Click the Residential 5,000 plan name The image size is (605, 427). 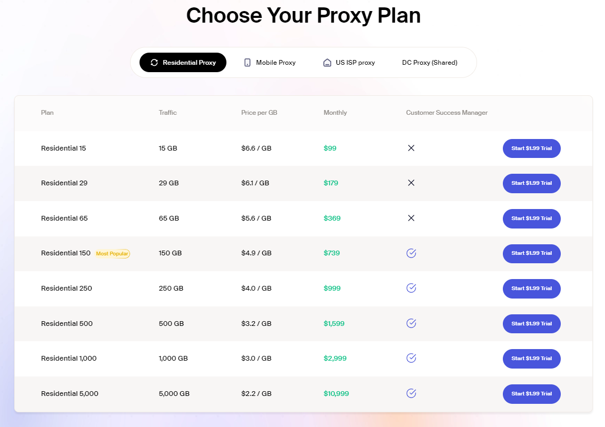70,394
